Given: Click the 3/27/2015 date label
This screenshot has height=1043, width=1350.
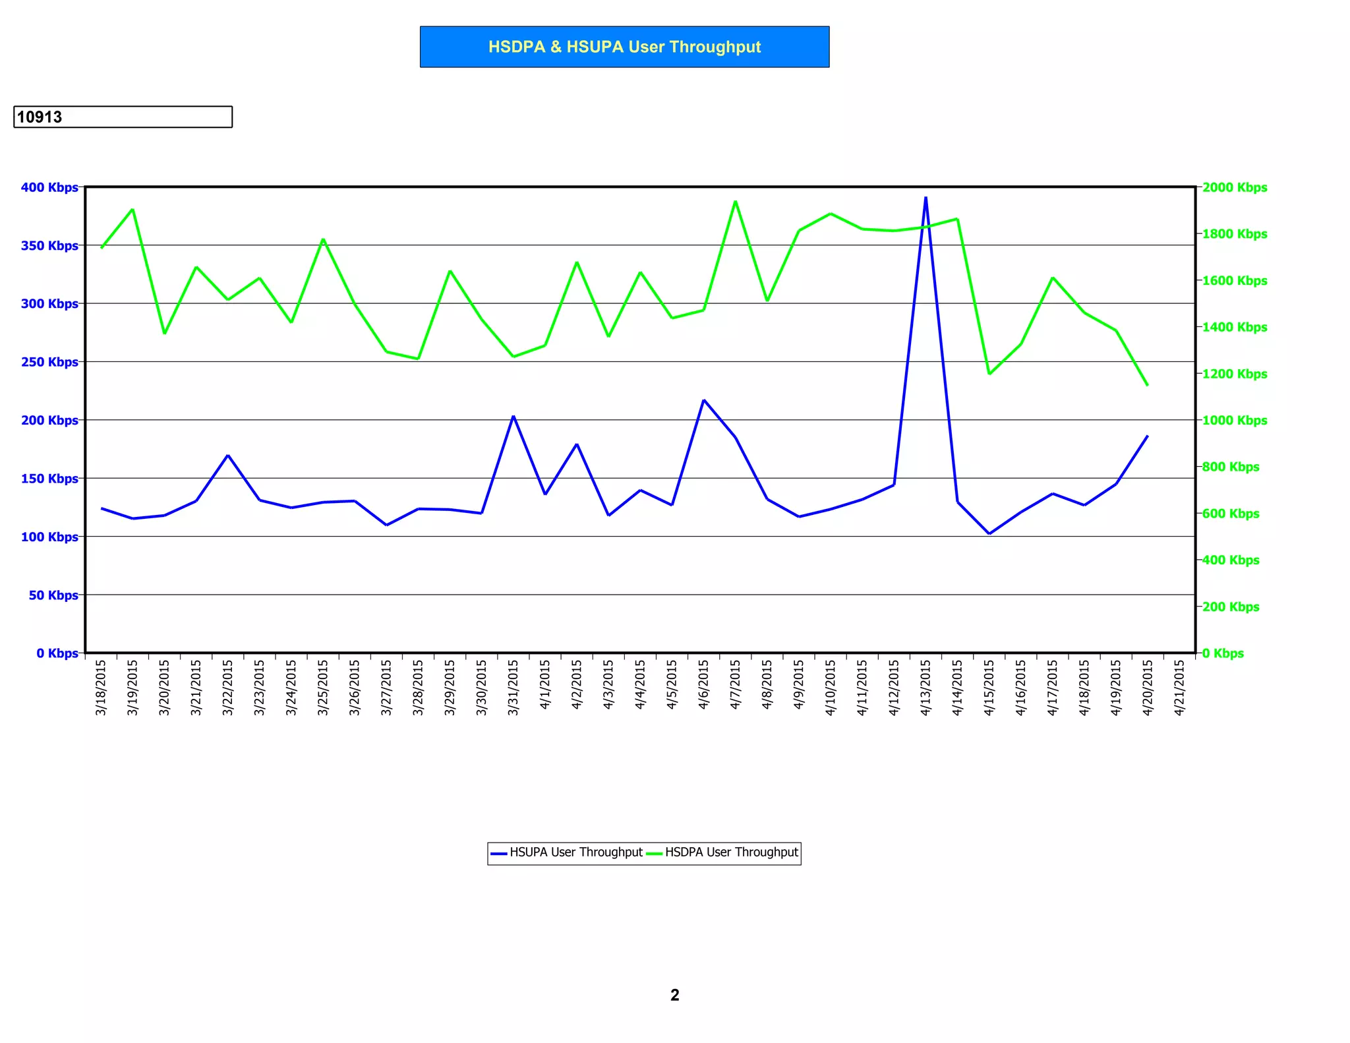Looking at the screenshot, I should click(x=386, y=688).
